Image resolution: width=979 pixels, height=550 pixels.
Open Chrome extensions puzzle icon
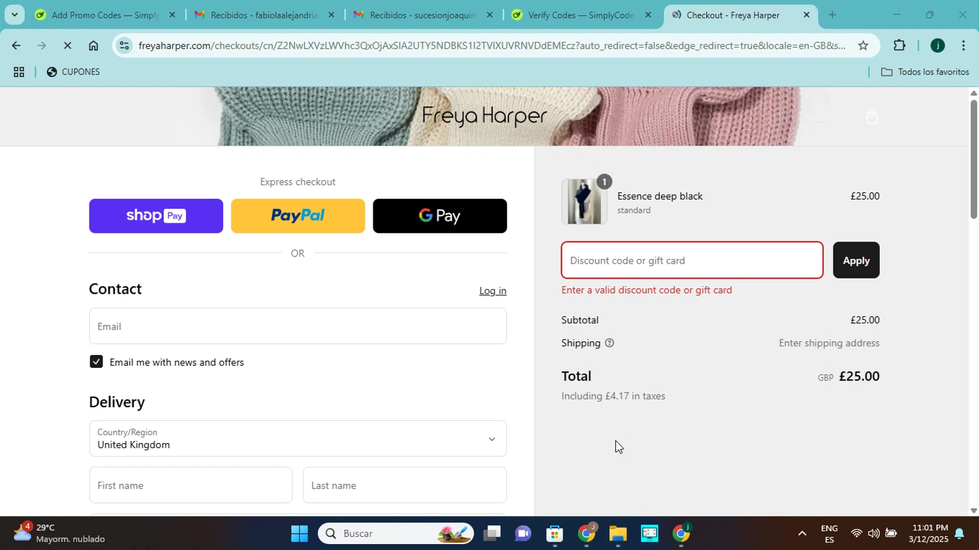[x=899, y=46]
